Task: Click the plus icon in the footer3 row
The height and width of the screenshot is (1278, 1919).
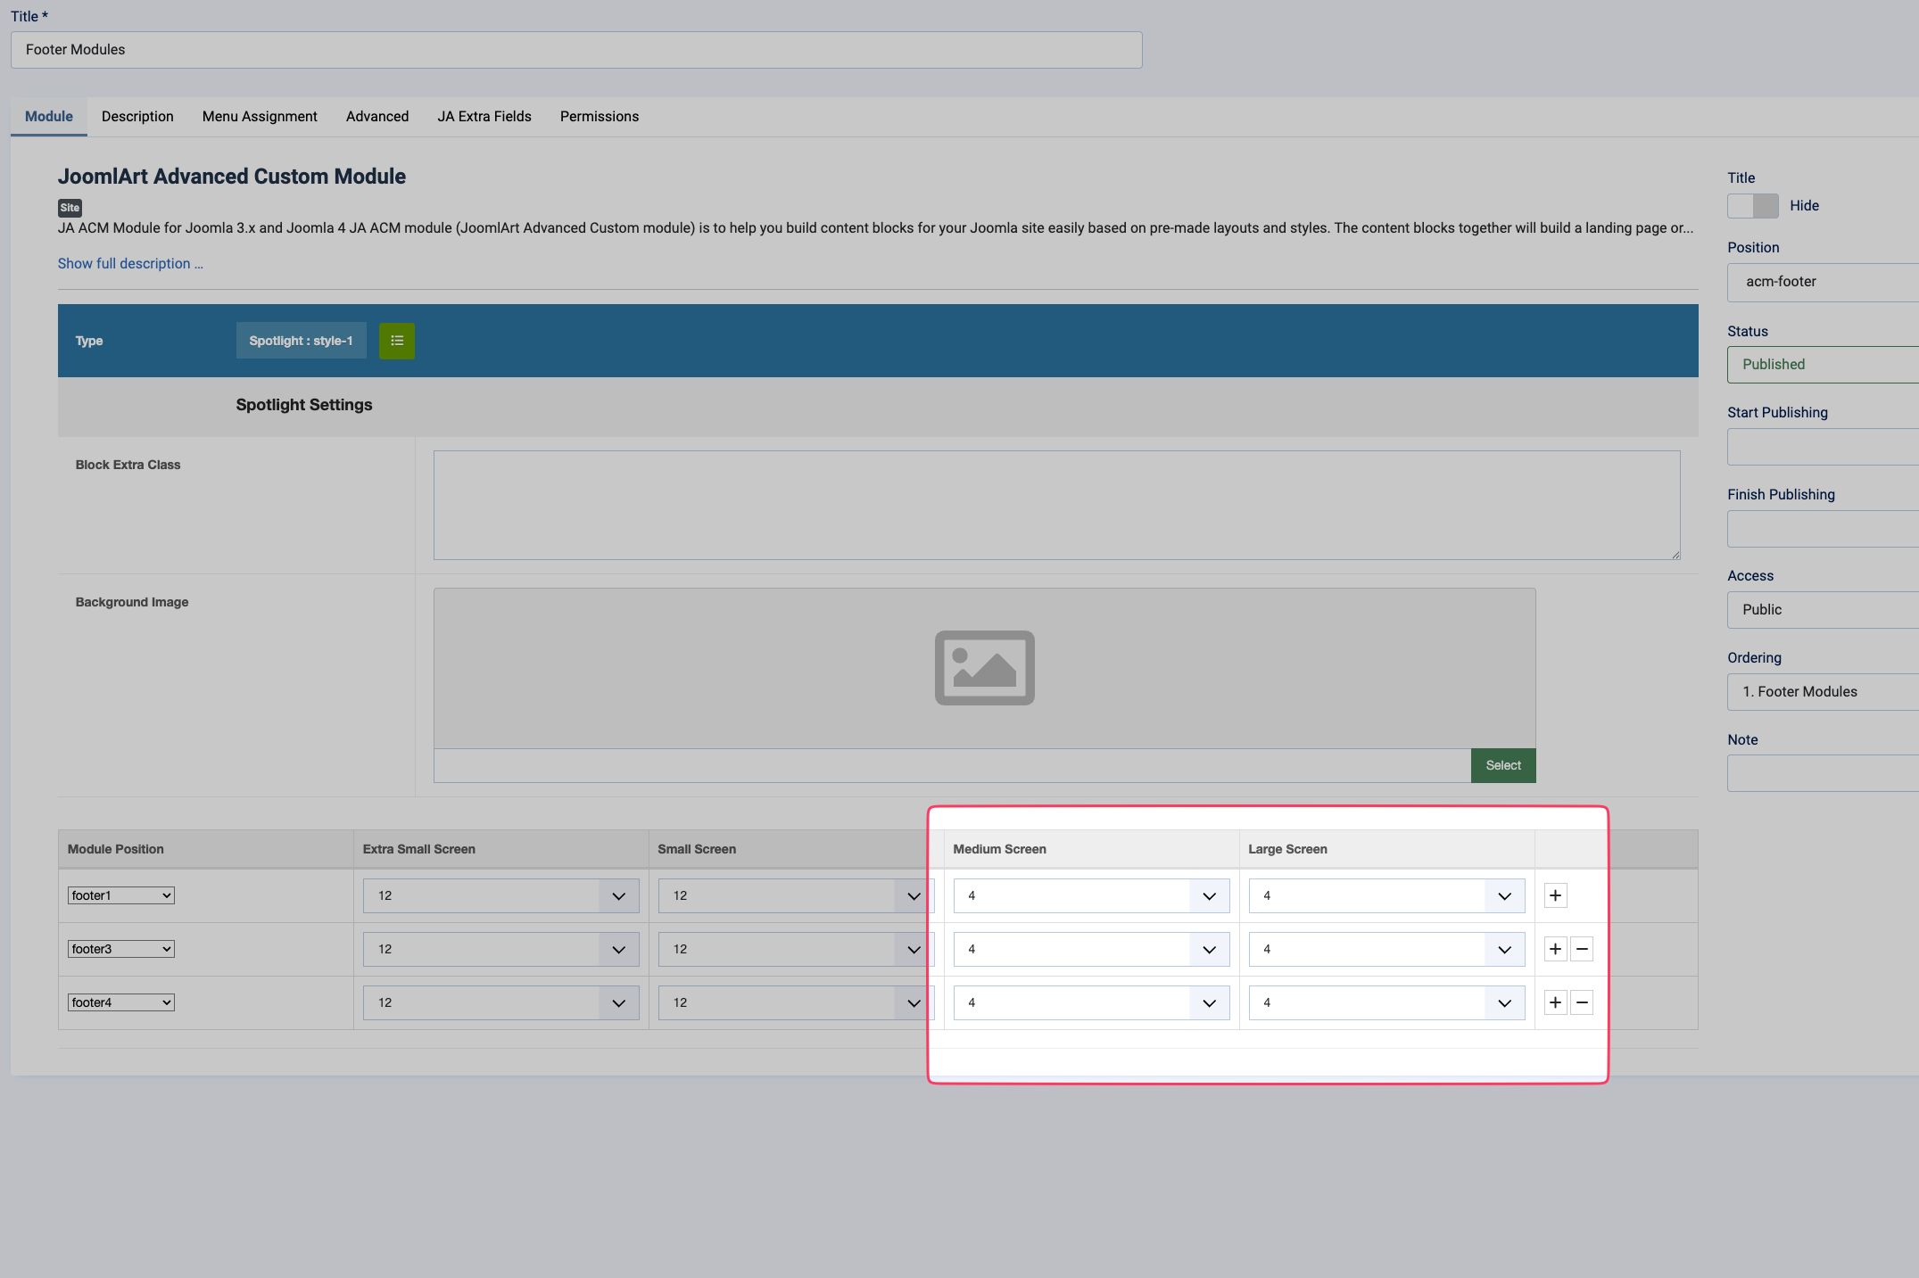Action: tap(1555, 949)
